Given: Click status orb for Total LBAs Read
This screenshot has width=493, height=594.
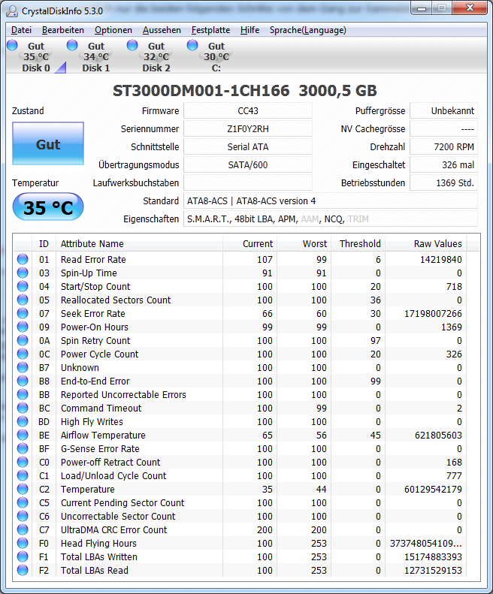Looking at the screenshot, I should (x=23, y=570).
